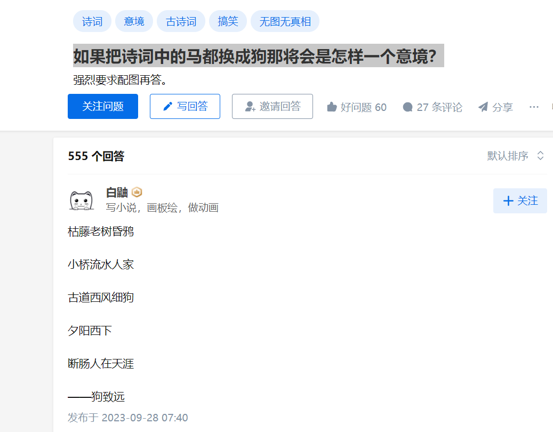Select the 诗词 topic tag
The width and height of the screenshot is (553, 432).
point(92,21)
